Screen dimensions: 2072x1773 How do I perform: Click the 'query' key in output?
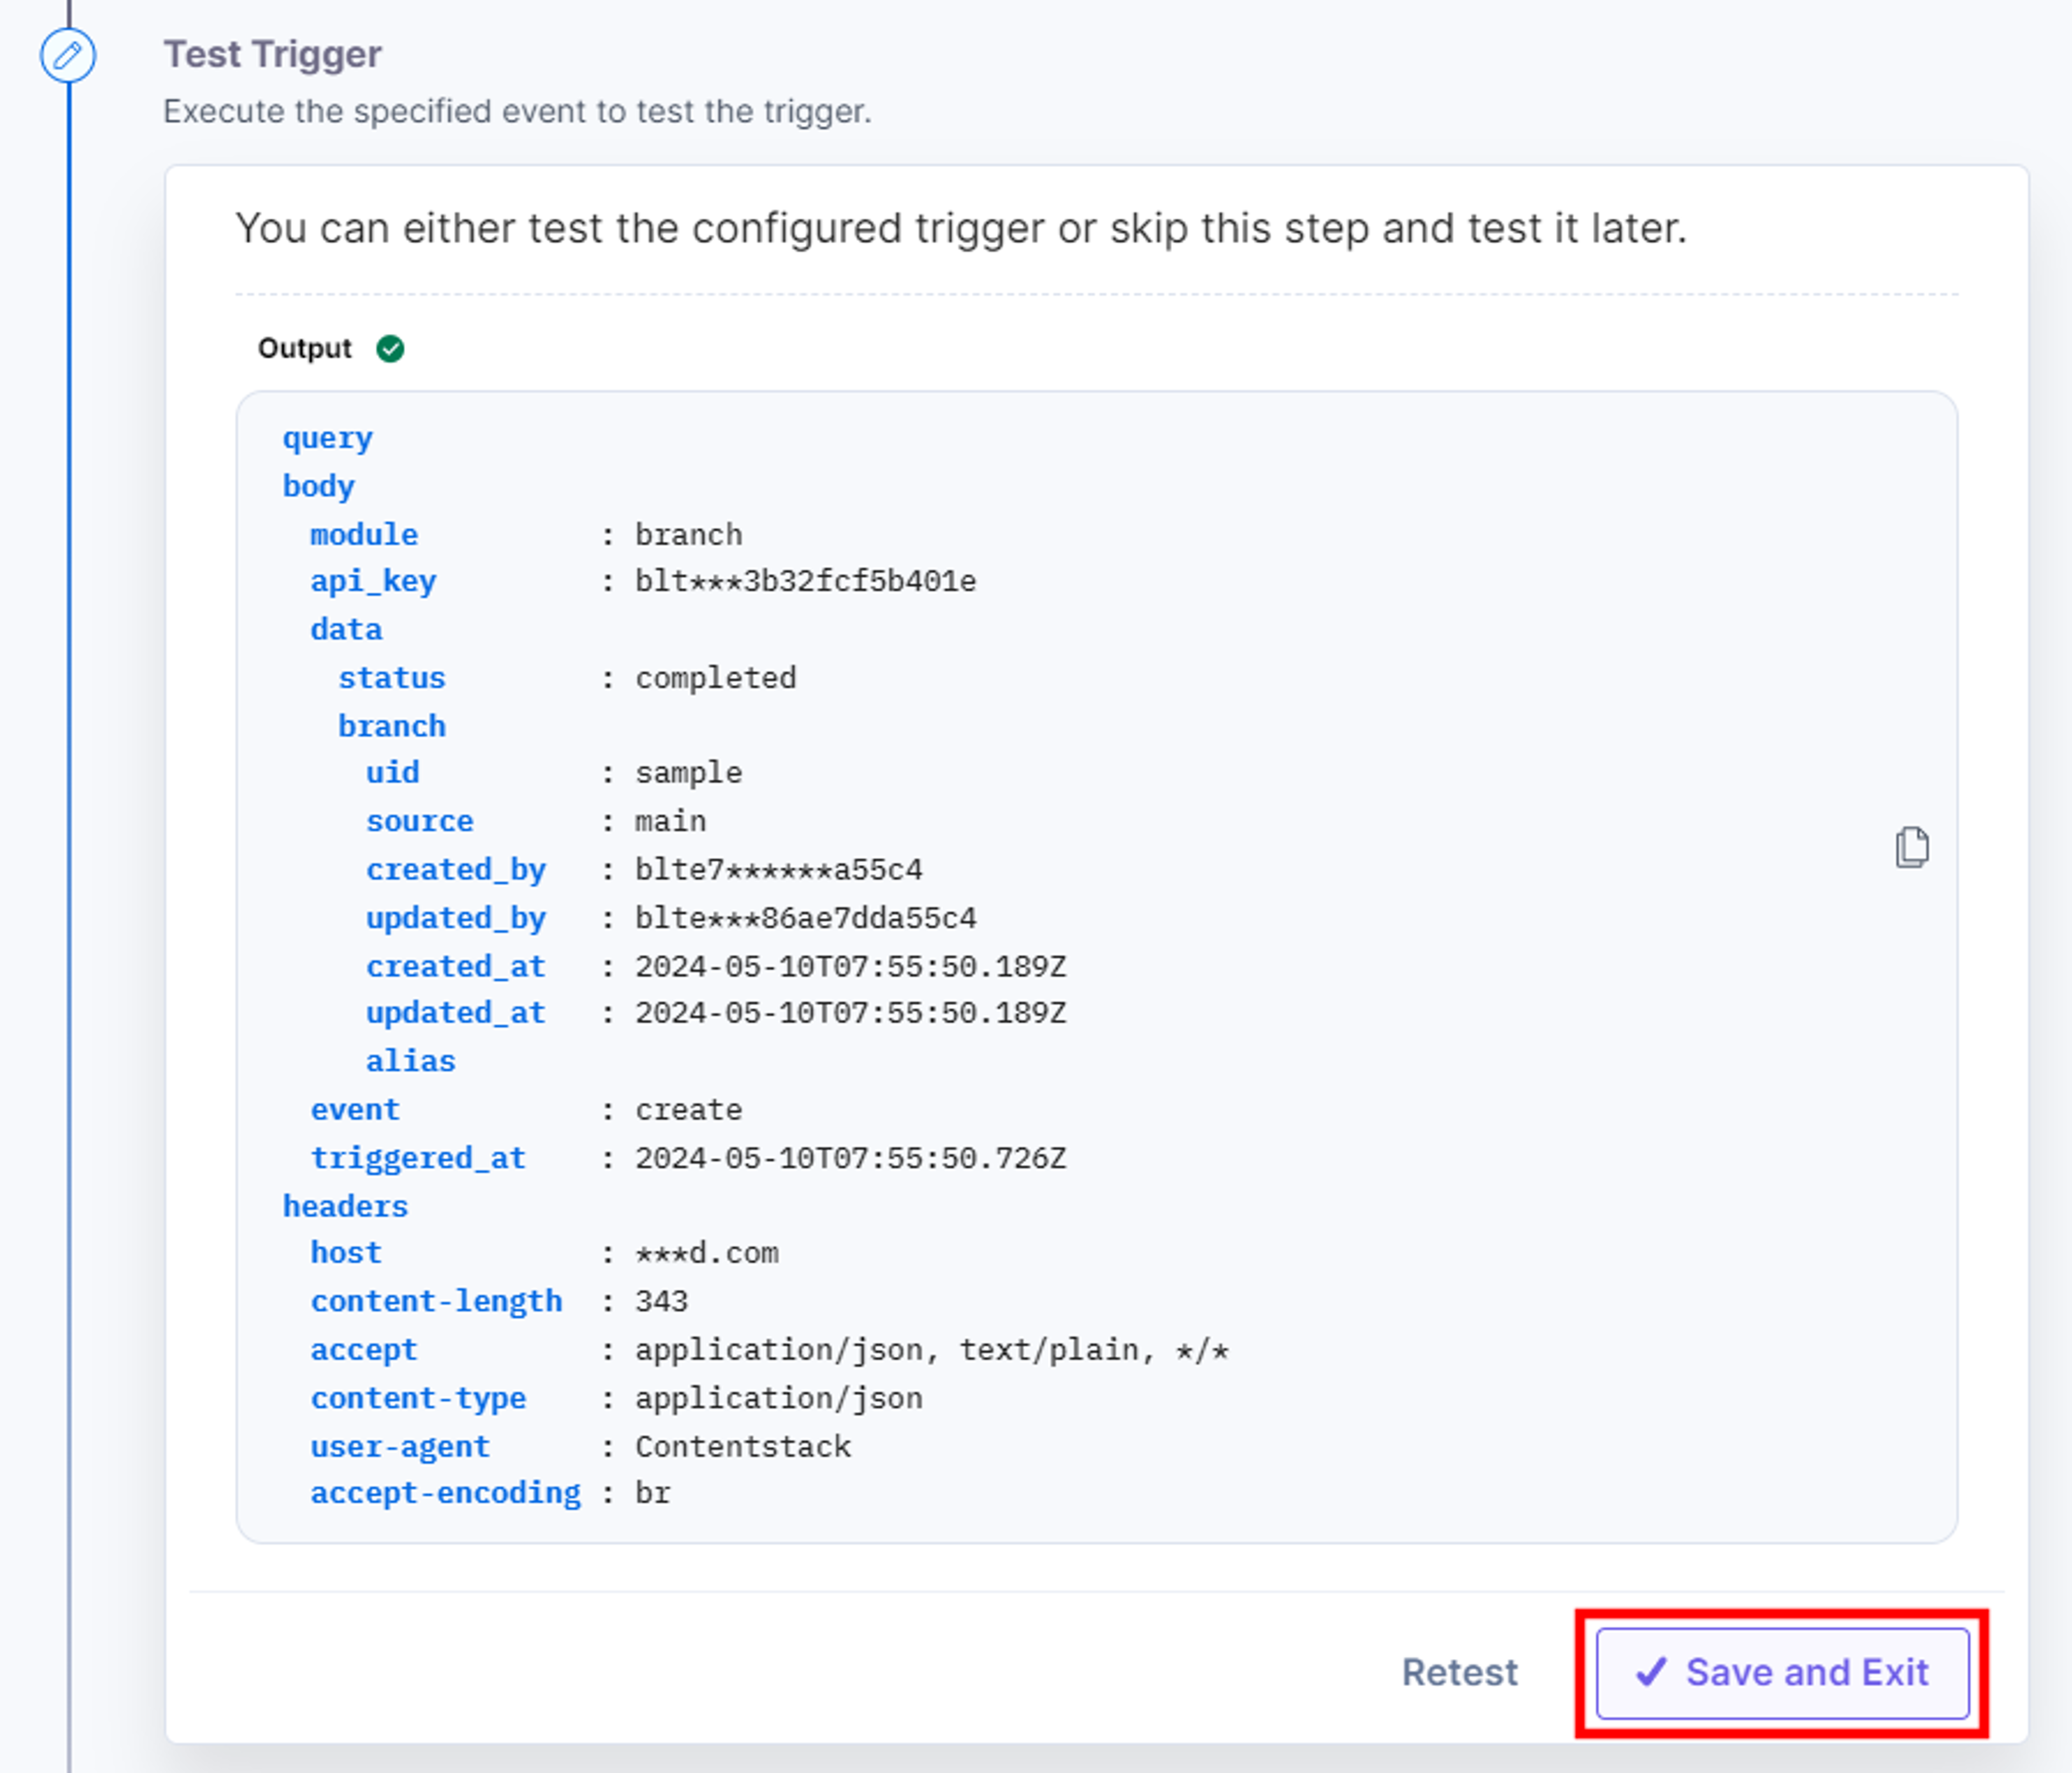pos(327,439)
